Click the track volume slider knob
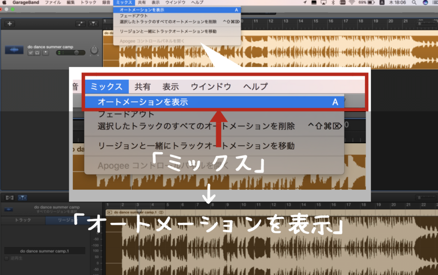The width and height of the screenshot is (438, 275). pyautogui.click(x=76, y=53)
